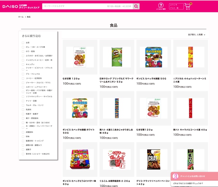
Task: Open the くらこん お徳用塩昆布 product link
Action: pyautogui.click(x=115, y=181)
